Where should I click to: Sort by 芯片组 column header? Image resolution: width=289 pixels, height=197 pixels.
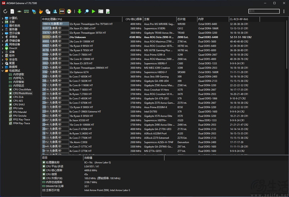pos(187,19)
